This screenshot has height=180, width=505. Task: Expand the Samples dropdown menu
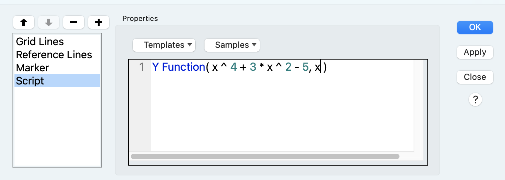pos(232,45)
